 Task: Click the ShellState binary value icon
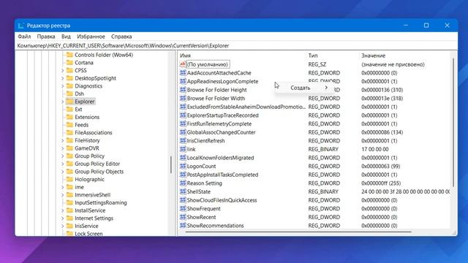(x=183, y=191)
